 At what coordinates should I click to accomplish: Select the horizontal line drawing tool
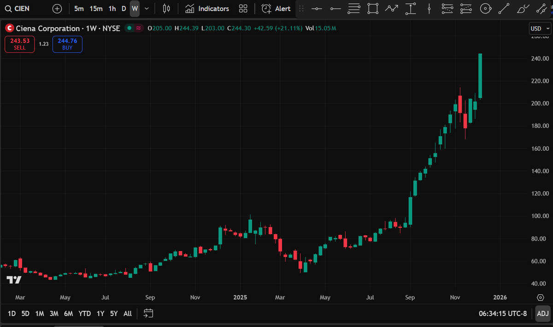coord(317,8)
